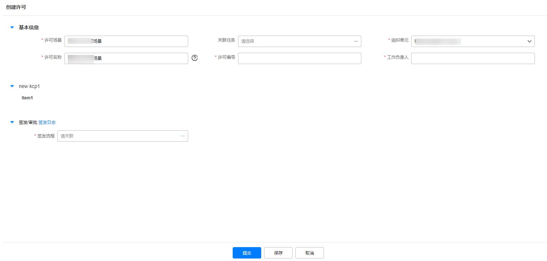
Task: Click the 工作负责人 field label
Action: click(x=398, y=57)
